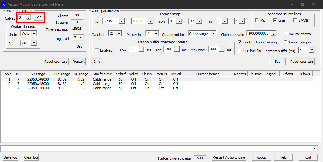The image size is (323, 162).
Task: Apply cable count with Set button
Action: pos(38,17)
